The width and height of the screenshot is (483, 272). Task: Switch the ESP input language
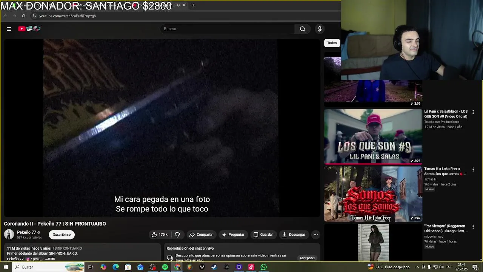click(449, 267)
